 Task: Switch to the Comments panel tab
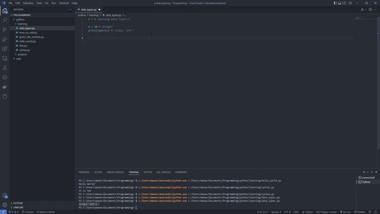[181, 172]
